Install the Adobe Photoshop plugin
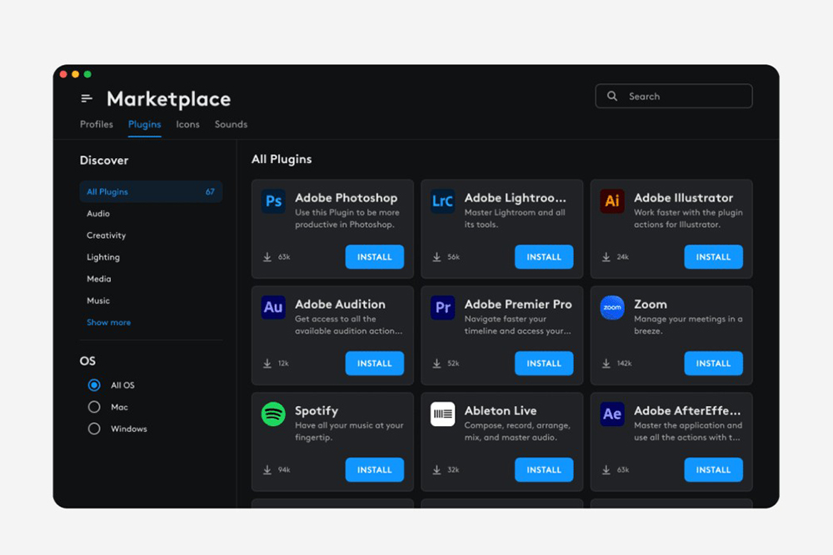 point(375,257)
